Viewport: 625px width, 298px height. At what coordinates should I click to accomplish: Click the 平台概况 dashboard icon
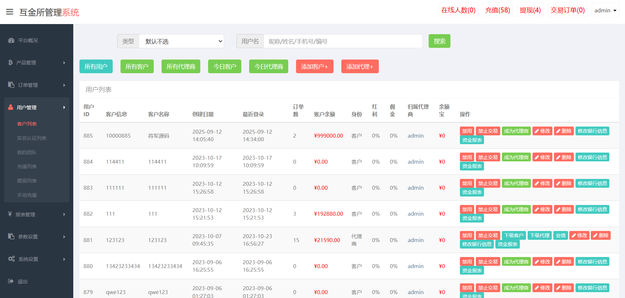(x=11, y=40)
